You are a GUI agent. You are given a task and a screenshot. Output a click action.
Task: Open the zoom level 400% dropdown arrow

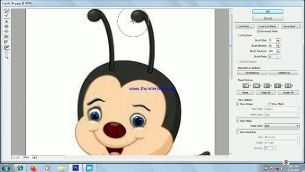tap(34, 157)
